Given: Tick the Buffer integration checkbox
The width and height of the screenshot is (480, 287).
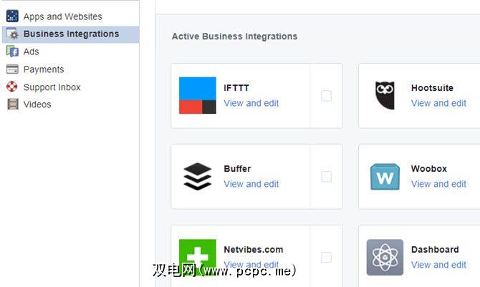Looking at the screenshot, I should tap(327, 176).
